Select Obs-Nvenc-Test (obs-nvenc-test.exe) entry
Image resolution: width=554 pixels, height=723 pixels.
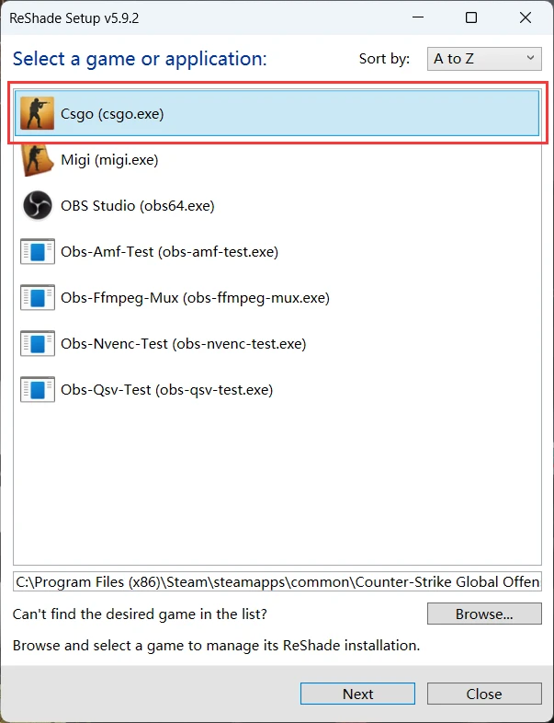(183, 344)
